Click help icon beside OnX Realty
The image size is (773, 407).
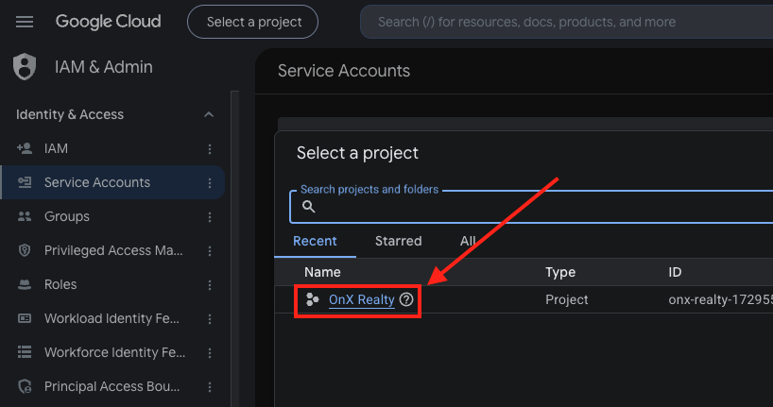point(406,299)
